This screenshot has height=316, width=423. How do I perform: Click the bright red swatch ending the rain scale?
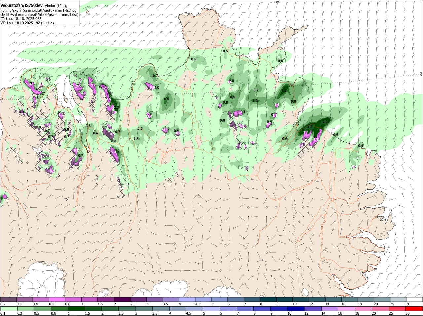pyautogui.click(x=414, y=309)
